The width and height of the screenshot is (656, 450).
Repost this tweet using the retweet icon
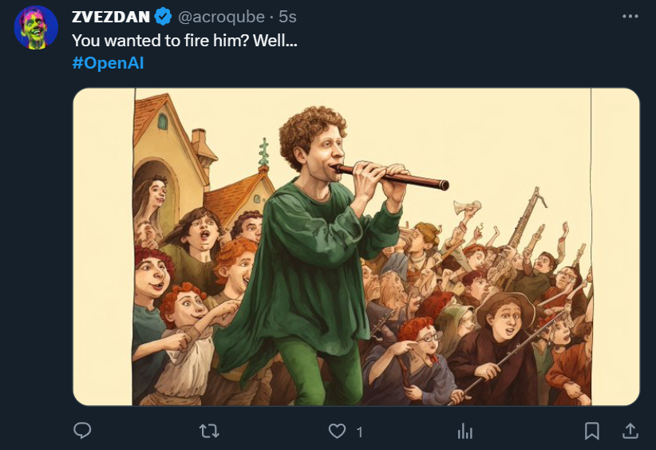point(209,431)
